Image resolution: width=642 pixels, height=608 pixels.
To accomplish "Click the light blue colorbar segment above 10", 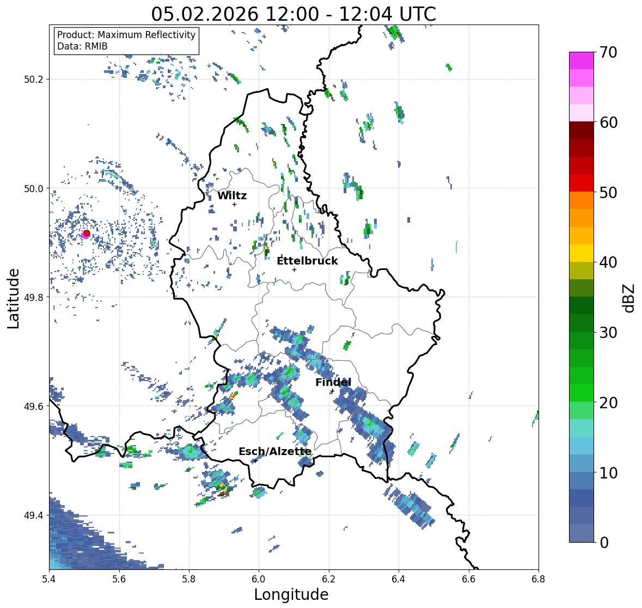I will [x=582, y=464].
